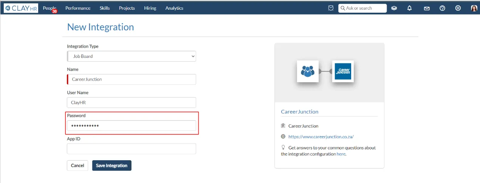Click the search magnifier icon
This screenshot has height=183, width=480.
click(x=343, y=8)
